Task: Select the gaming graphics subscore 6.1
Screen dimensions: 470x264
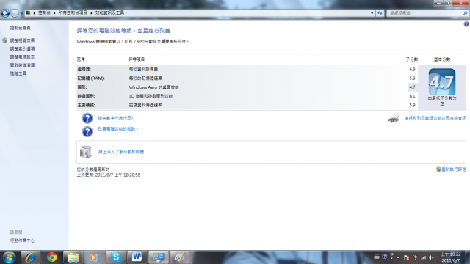Action: [412, 96]
